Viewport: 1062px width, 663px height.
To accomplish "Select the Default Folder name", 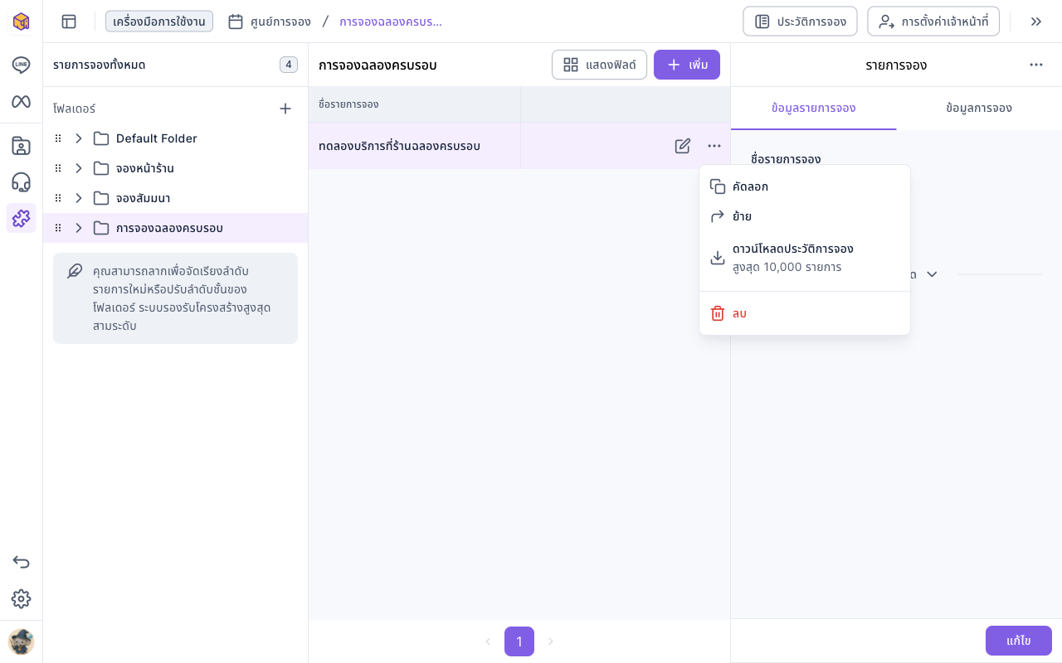I will (157, 138).
